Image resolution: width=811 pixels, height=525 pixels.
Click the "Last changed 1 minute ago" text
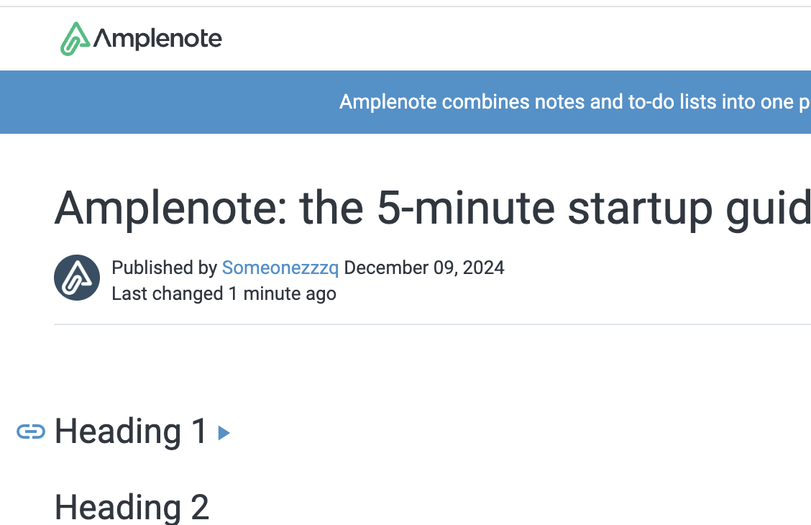click(224, 293)
